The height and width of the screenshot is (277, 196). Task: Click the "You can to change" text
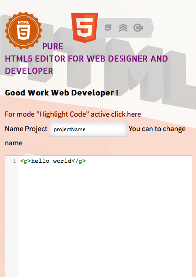coord(157,129)
